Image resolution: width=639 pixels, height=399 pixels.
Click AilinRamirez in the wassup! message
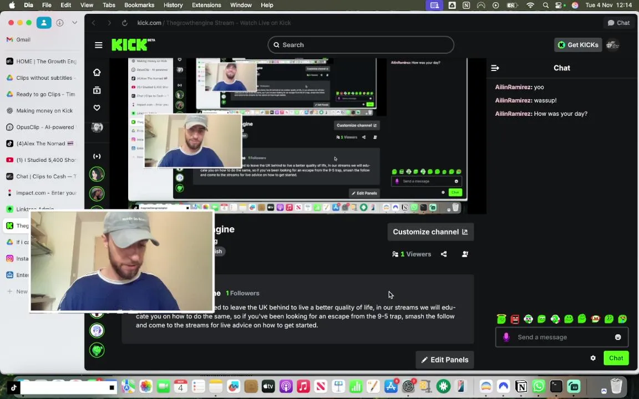click(513, 100)
